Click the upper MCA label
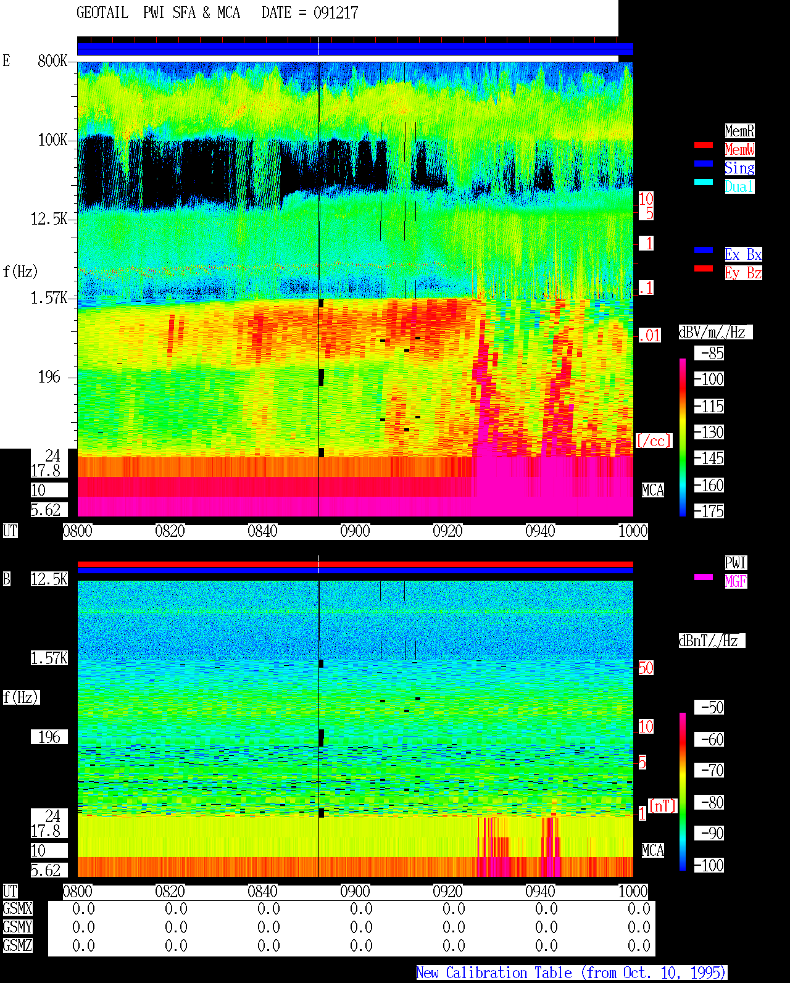The height and width of the screenshot is (983, 790). coord(653,491)
